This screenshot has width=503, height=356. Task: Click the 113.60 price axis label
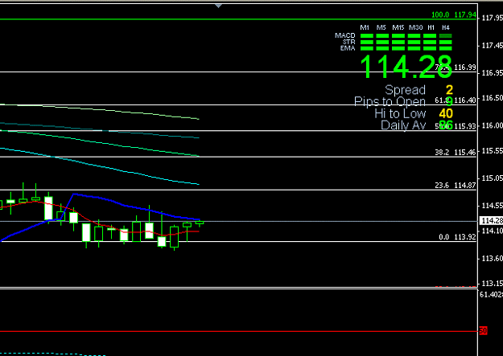click(x=492, y=258)
